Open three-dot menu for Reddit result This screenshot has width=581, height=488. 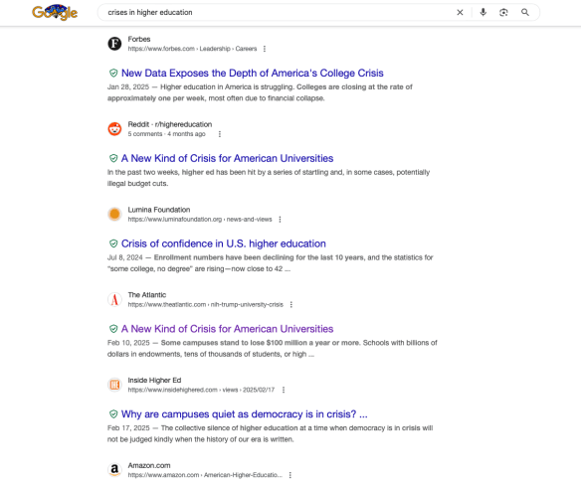(220, 134)
